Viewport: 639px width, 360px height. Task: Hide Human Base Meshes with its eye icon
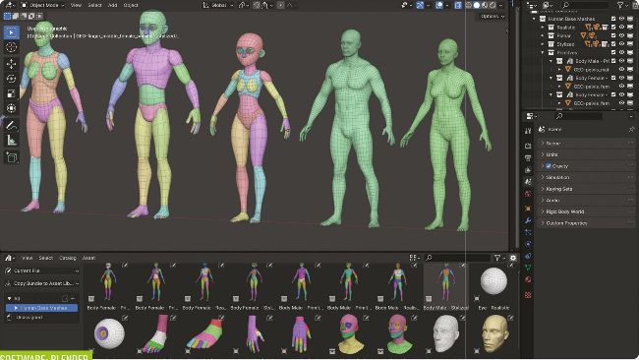point(622,19)
